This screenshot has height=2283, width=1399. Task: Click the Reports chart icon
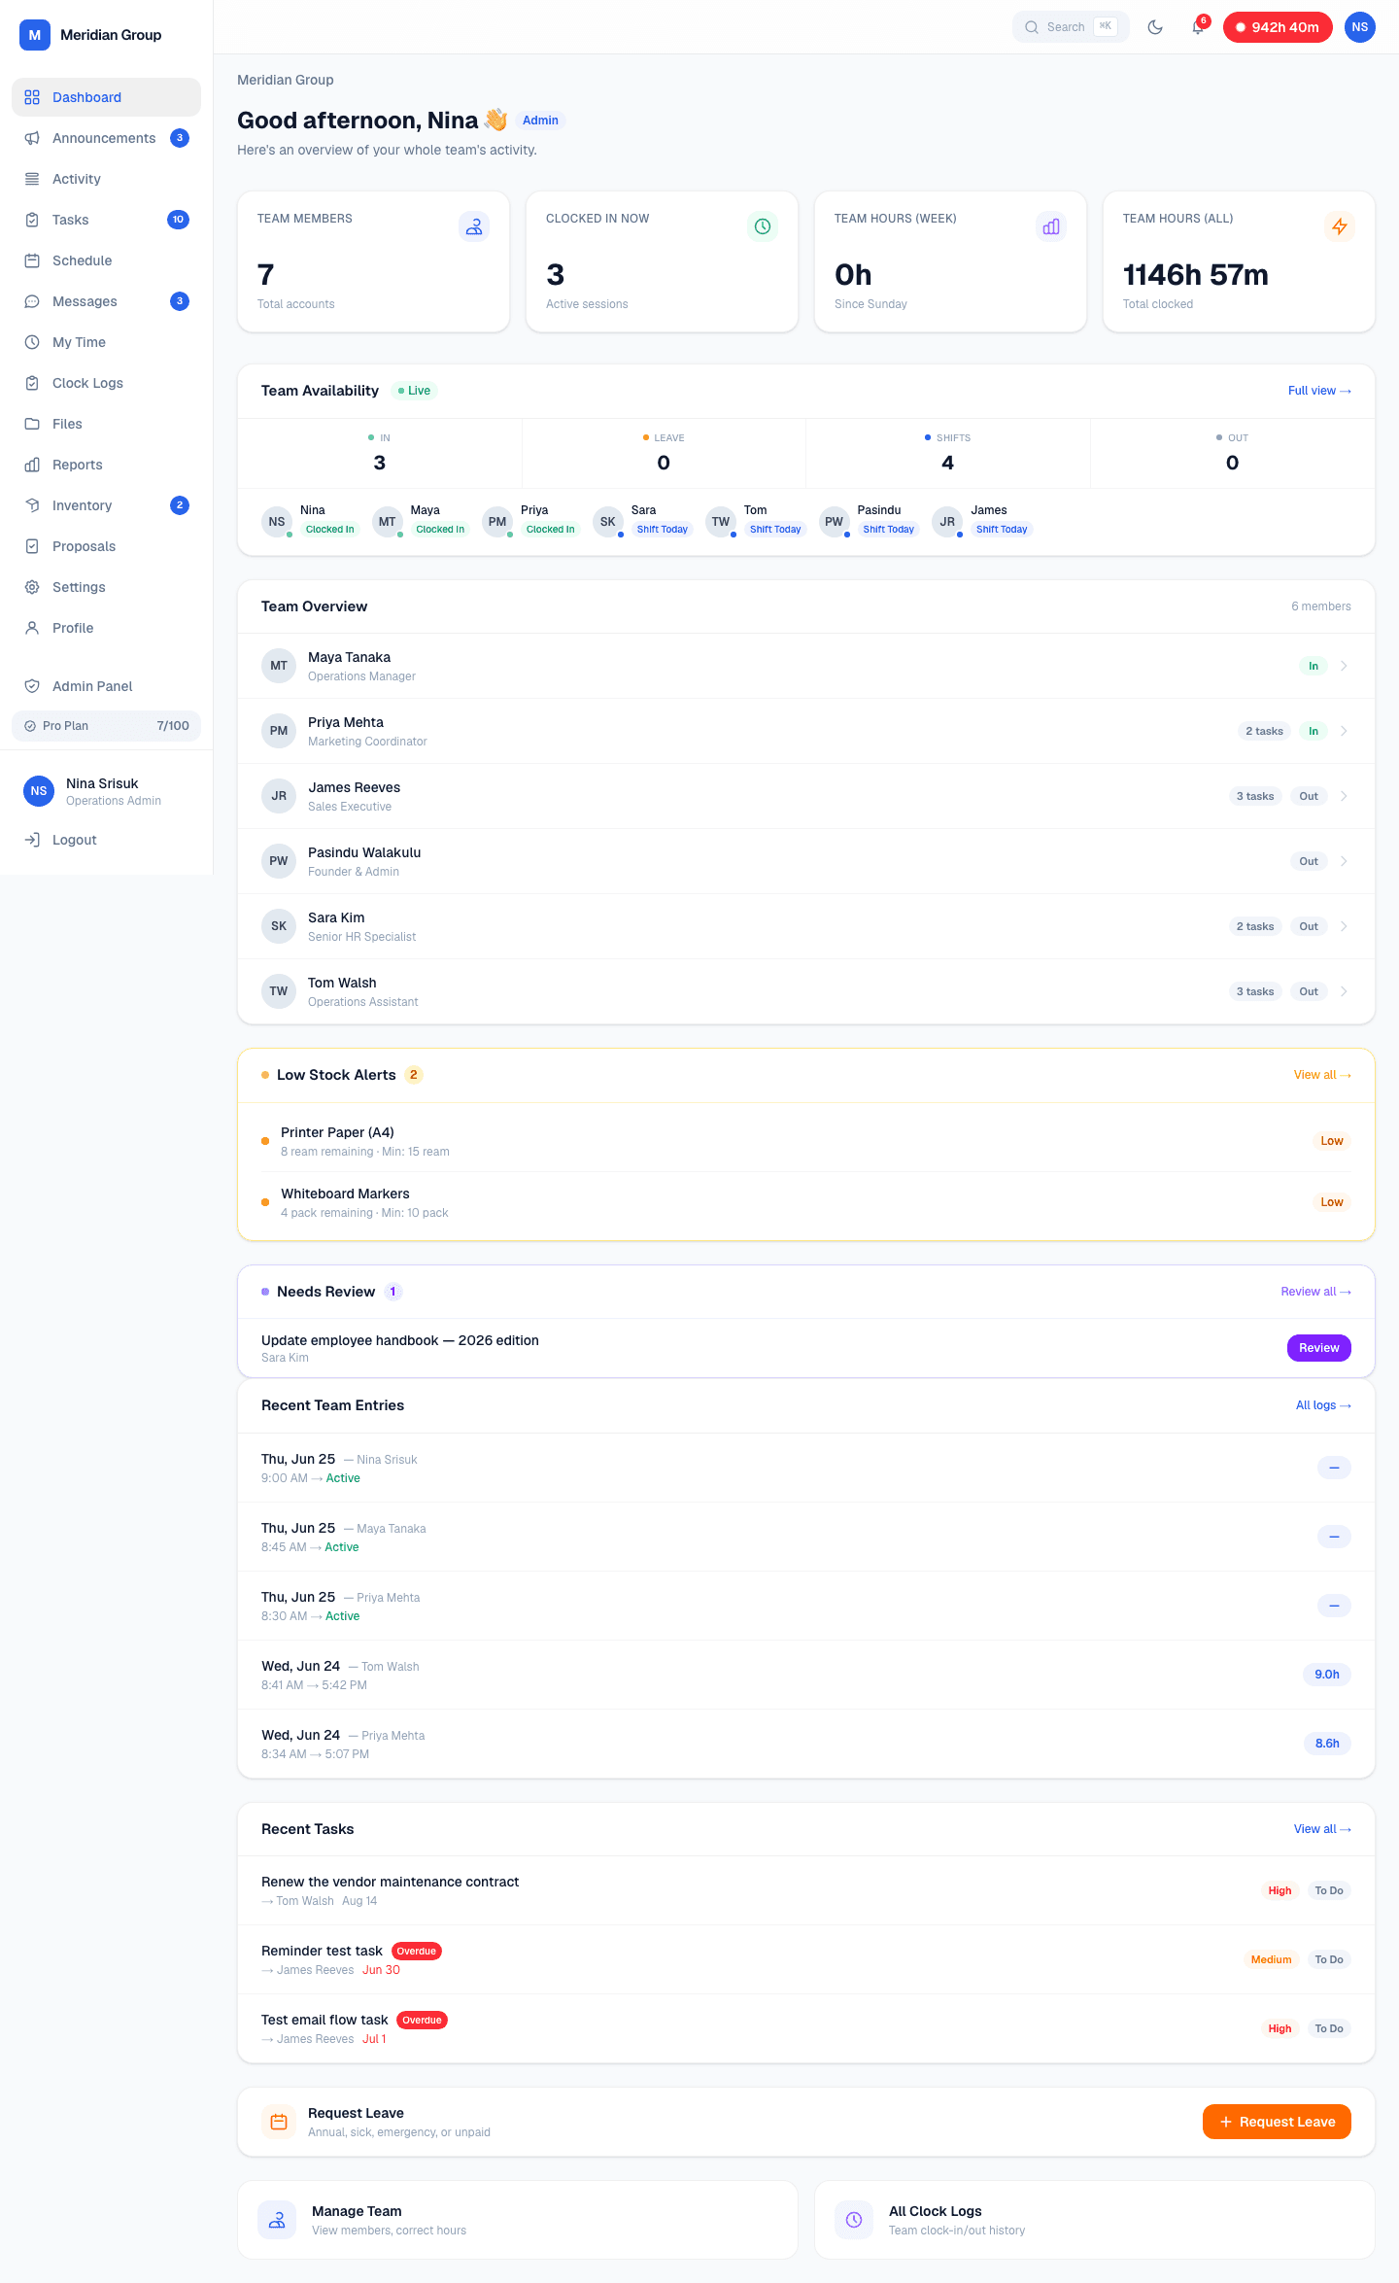[x=32, y=465]
